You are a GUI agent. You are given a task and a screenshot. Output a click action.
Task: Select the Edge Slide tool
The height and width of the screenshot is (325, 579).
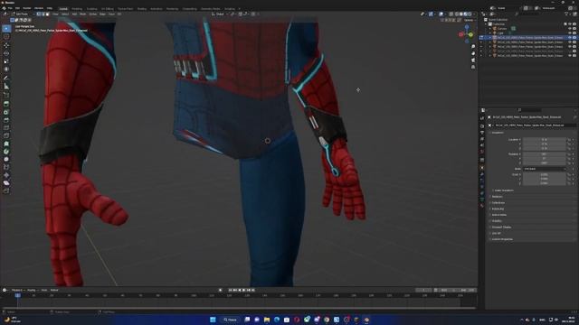(6, 167)
